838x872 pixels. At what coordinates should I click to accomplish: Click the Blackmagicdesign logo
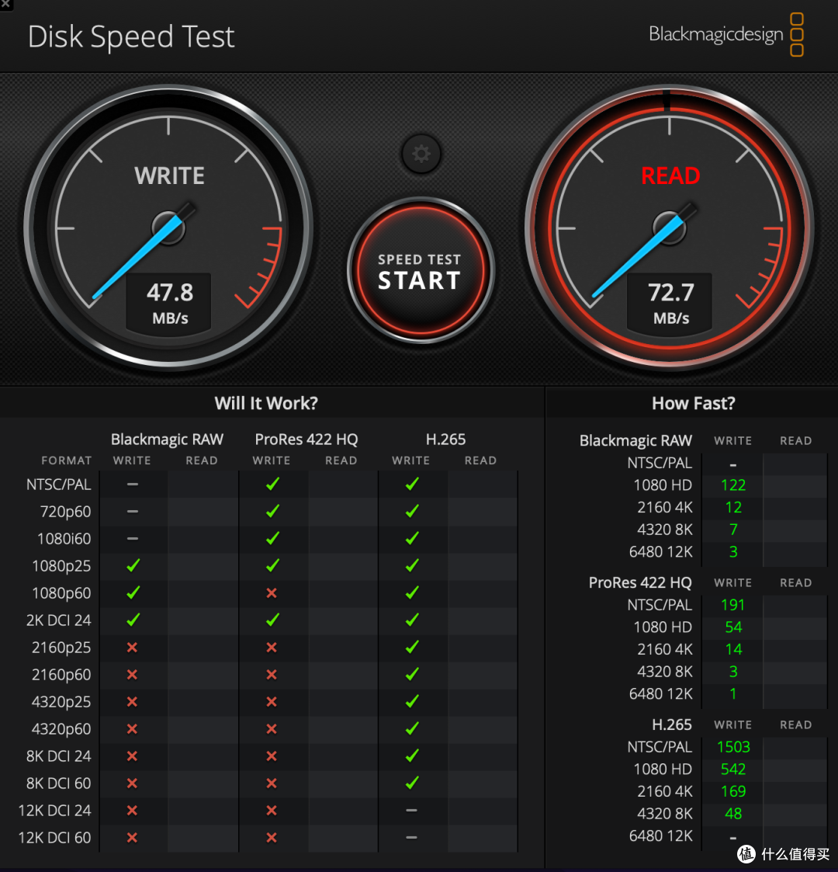[726, 34]
